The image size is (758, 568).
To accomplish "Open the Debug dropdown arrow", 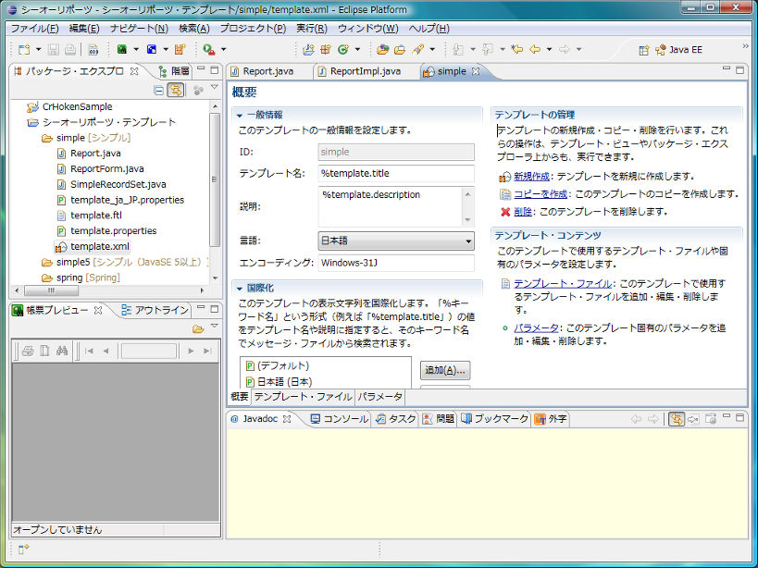I will pyautogui.click(x=136, y=49).
